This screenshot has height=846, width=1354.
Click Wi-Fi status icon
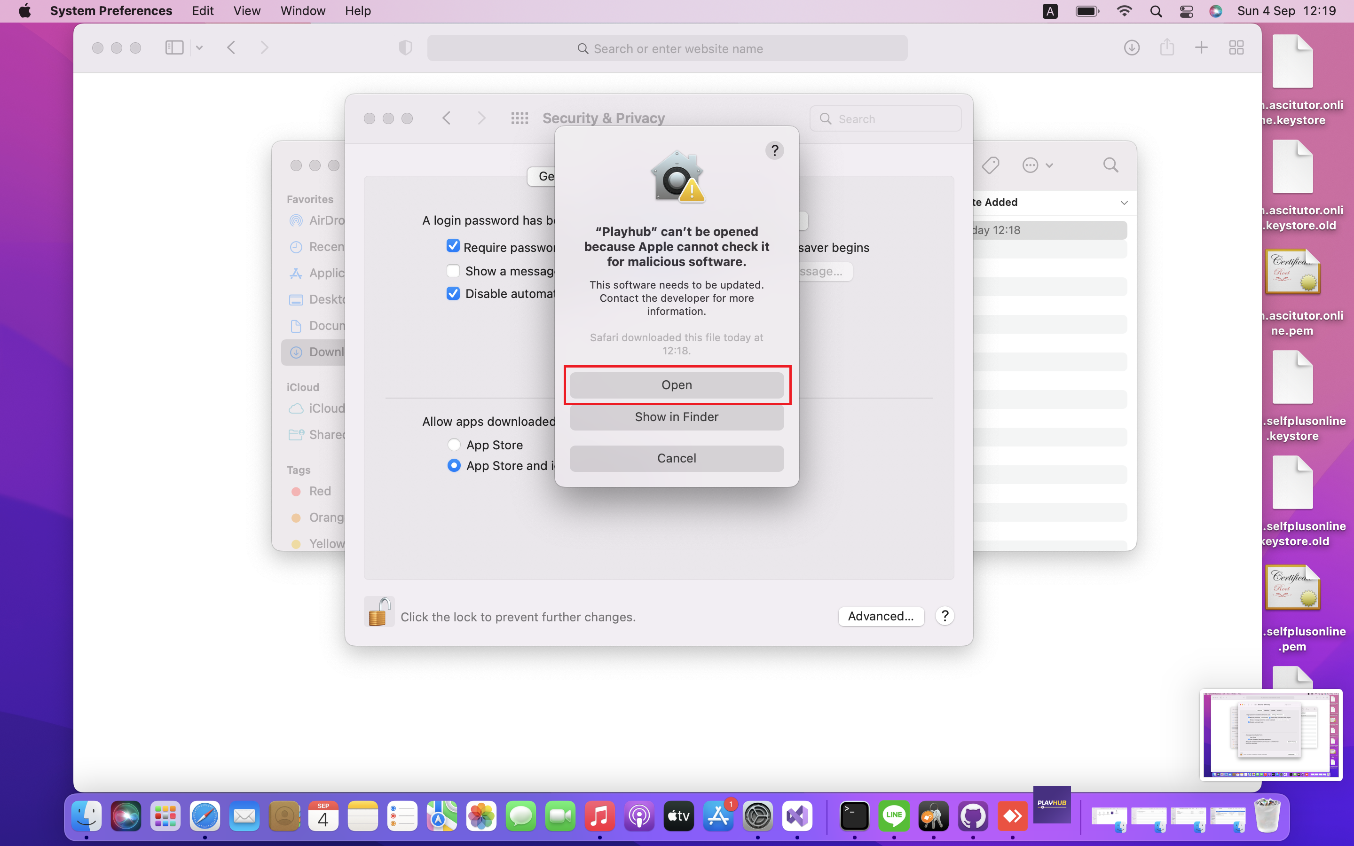(x=1124, y=11)
